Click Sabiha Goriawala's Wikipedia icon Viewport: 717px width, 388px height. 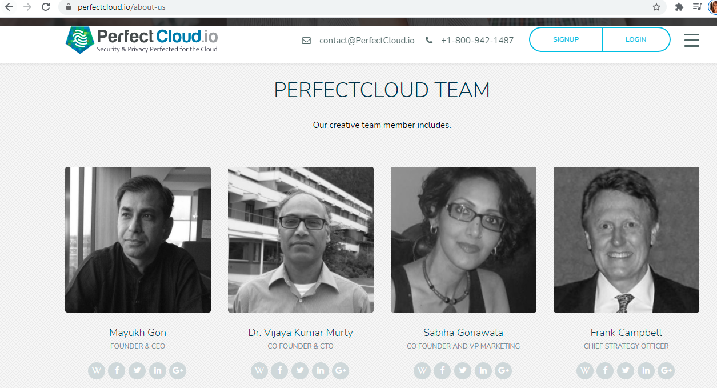point(422,371)
